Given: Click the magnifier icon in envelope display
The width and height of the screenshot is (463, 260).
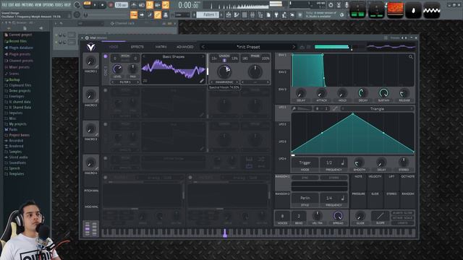Looking at the screenshot, I should click(x=411, y=56).
